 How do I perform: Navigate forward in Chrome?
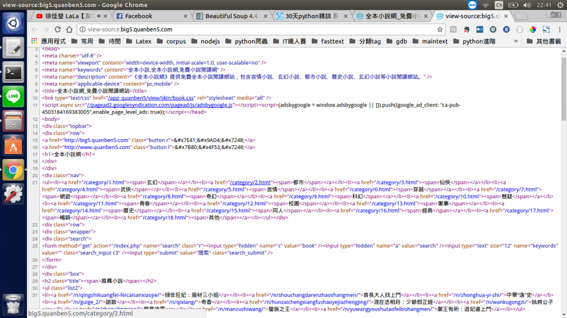point(46,29)
